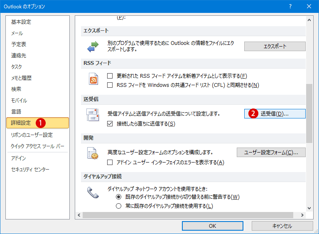Enable showing updated RSS items as new

tap(110, 76)
